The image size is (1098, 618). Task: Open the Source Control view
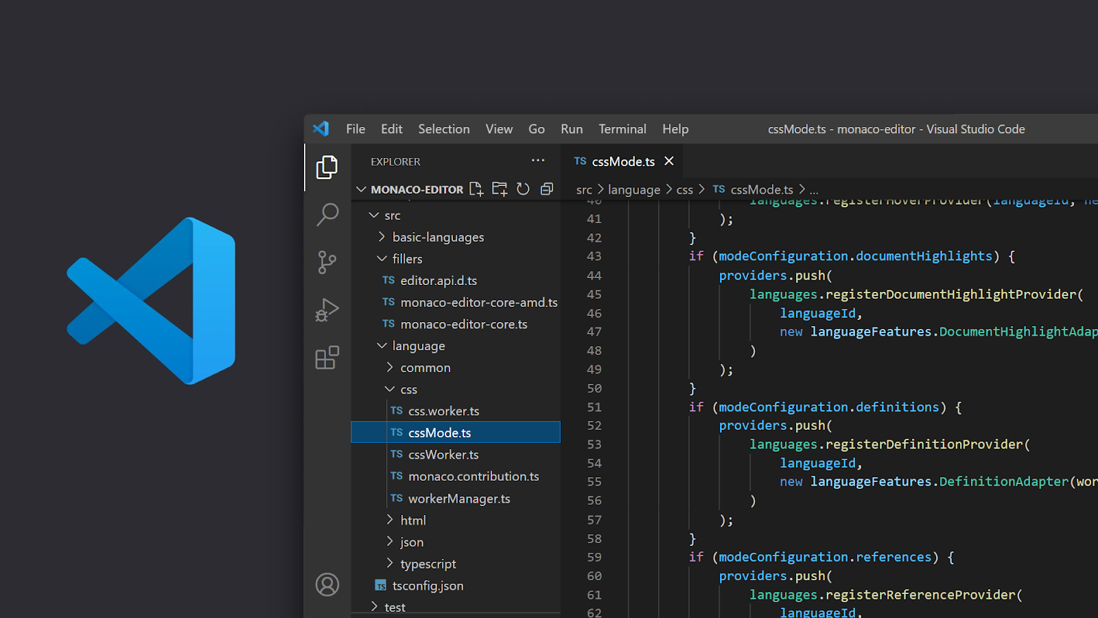(x=327, y=262)
